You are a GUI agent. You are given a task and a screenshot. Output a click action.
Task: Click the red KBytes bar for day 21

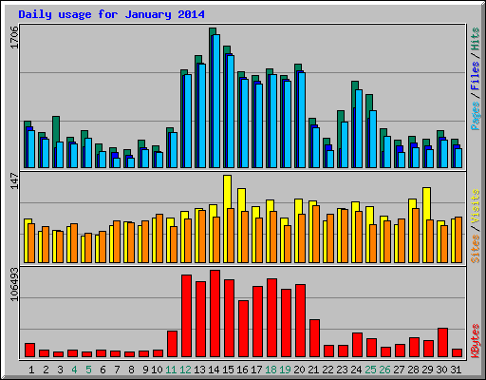pos(314,338)
